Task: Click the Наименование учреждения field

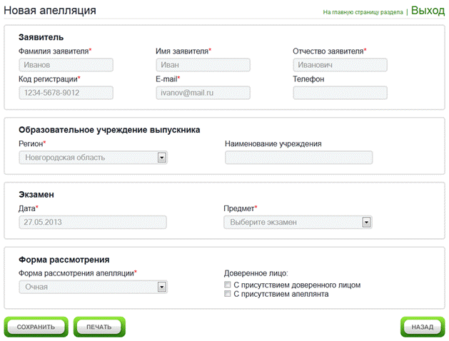Action: pos(298,158)
